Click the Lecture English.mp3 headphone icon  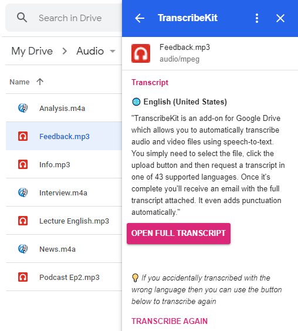coord(23,221)
